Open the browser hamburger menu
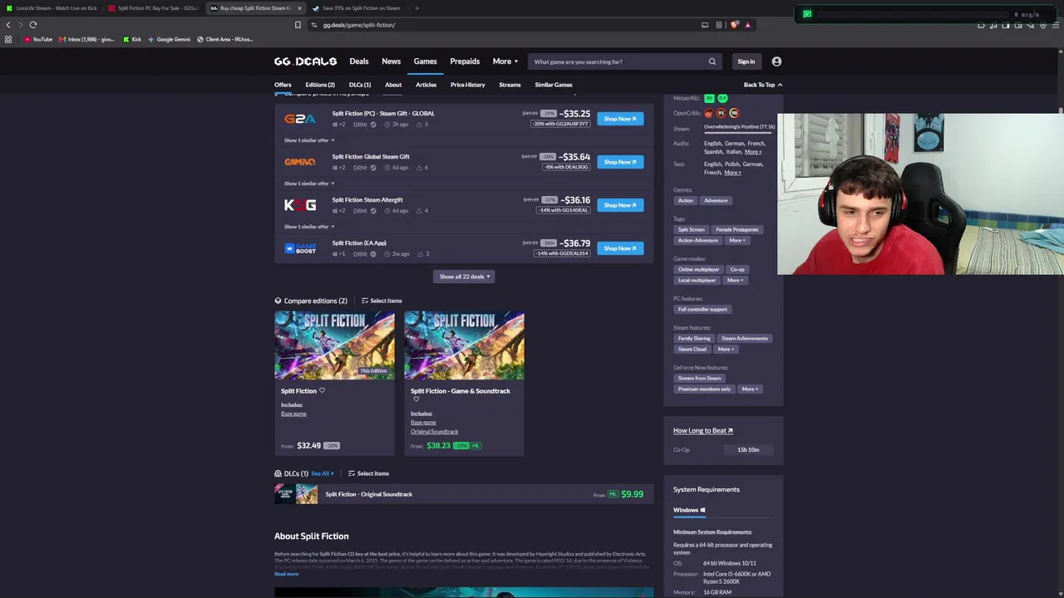1064x598 pixels. [1055, 25]
